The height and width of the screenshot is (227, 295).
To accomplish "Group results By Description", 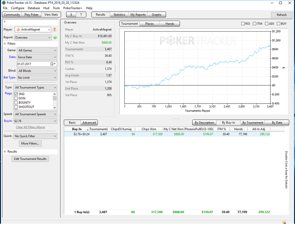I will [x=204, y=123].
